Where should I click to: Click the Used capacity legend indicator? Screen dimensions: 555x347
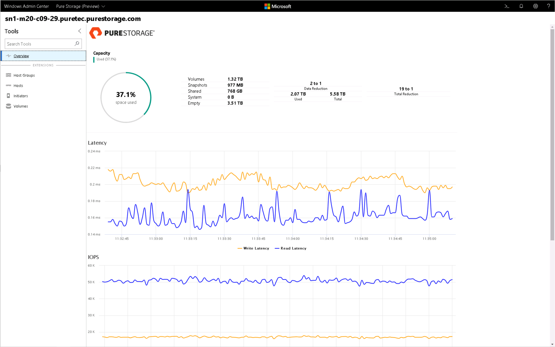point(93,59)
